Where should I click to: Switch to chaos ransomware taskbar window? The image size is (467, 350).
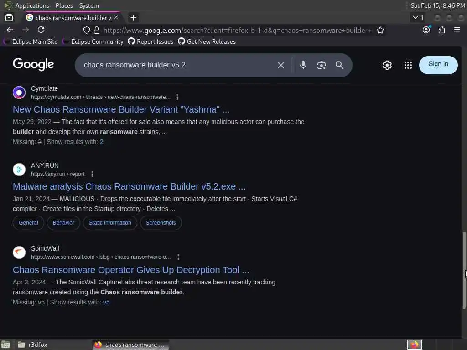tap(130, 345)
